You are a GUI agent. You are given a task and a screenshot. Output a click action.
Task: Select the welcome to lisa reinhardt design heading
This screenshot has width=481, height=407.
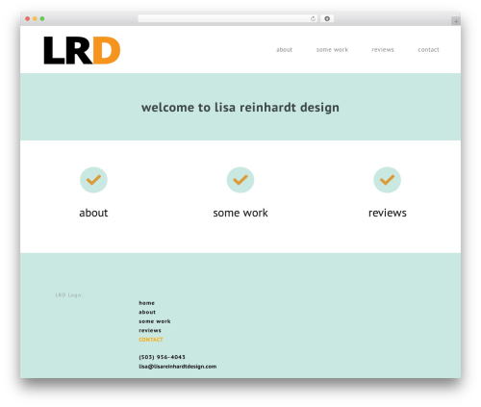coord(240,108)
